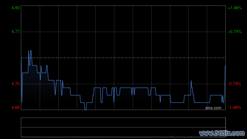Click the 4.70 price axis label
Image resolution: width=247 pixels, height=139 pixels.
pos(15,84)
